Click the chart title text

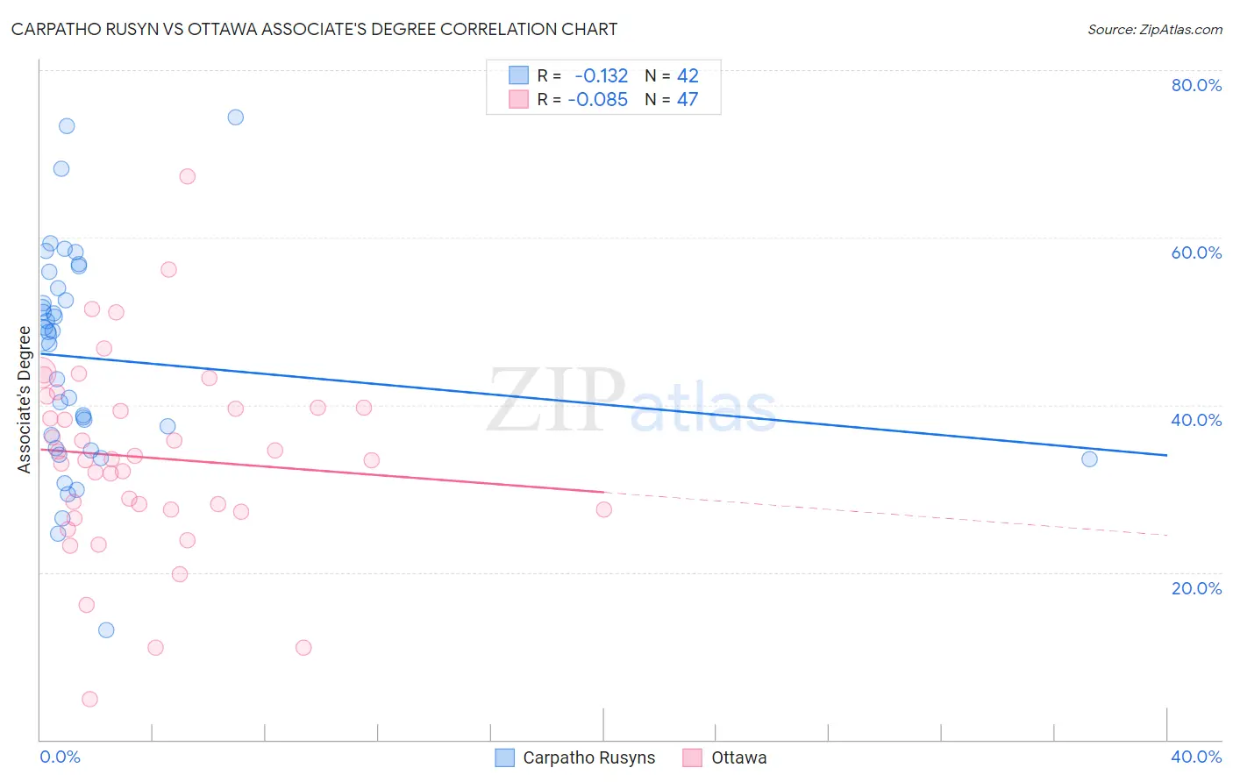314,30
